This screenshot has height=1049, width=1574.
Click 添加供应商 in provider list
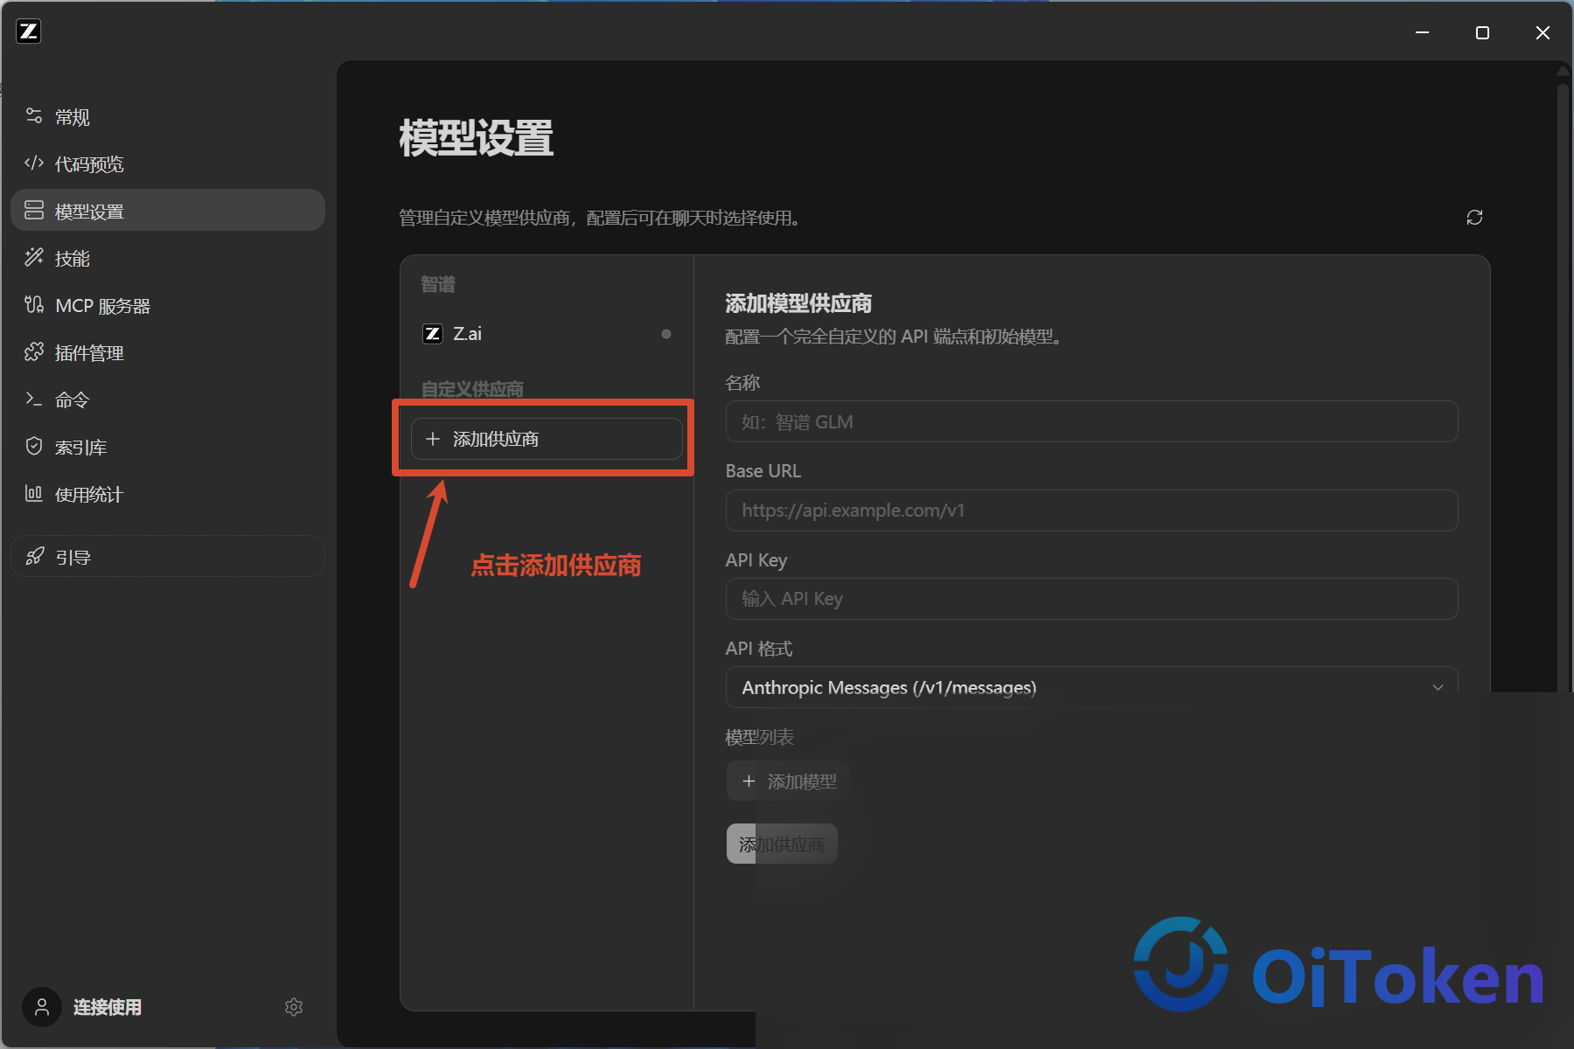(547, 439)
